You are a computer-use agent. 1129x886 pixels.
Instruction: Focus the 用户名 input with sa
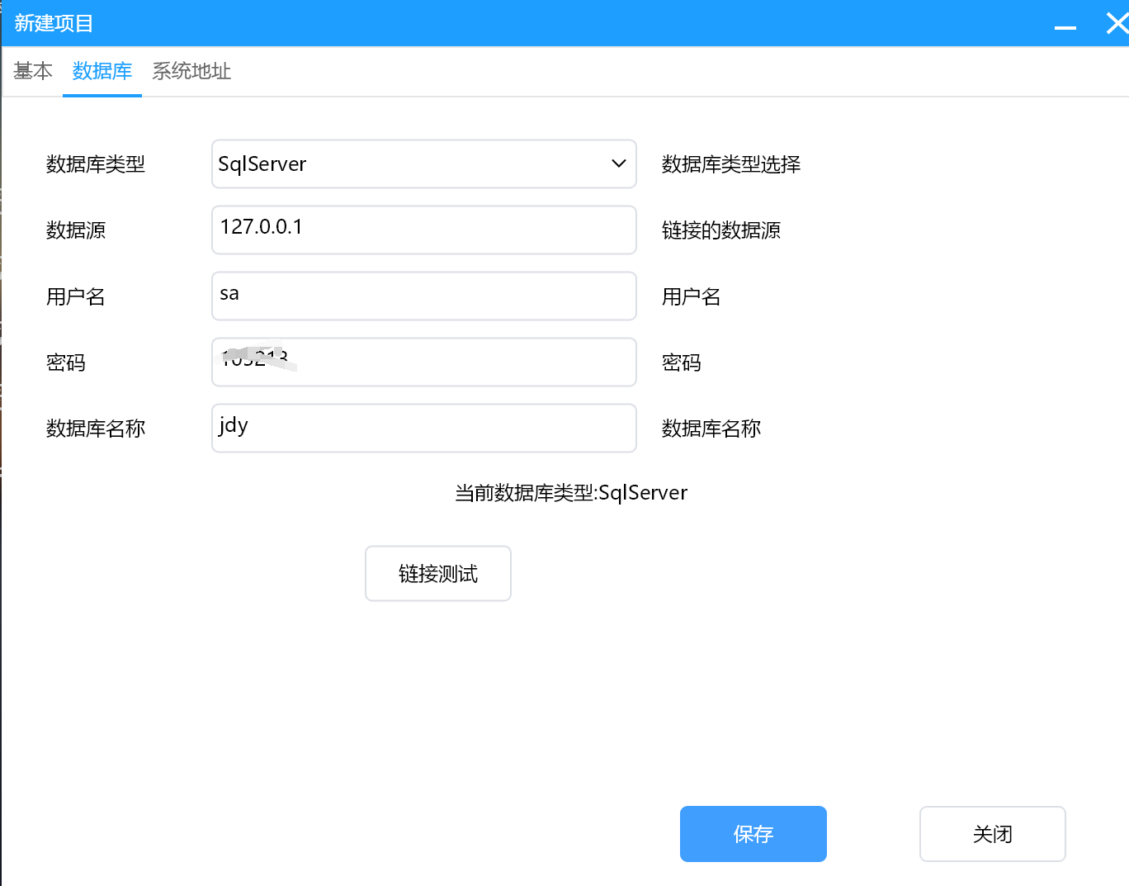coord(423,296)
